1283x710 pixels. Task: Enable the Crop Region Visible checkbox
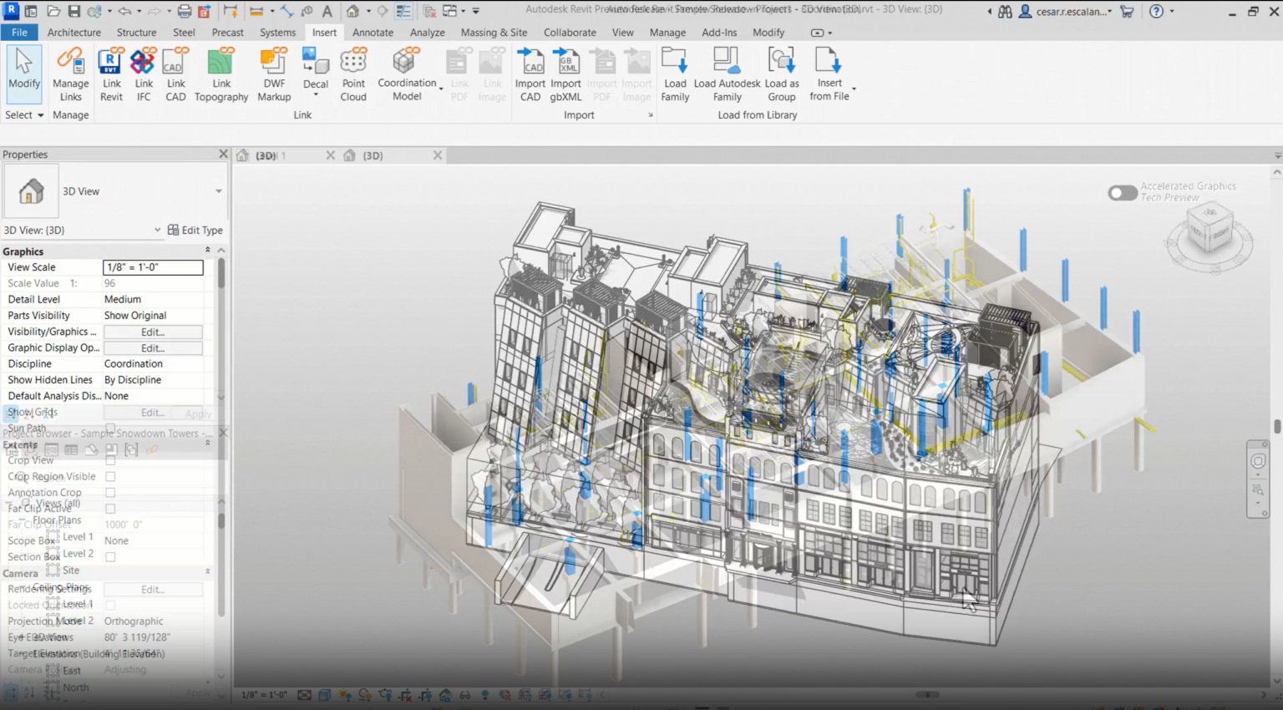(110, 476)
